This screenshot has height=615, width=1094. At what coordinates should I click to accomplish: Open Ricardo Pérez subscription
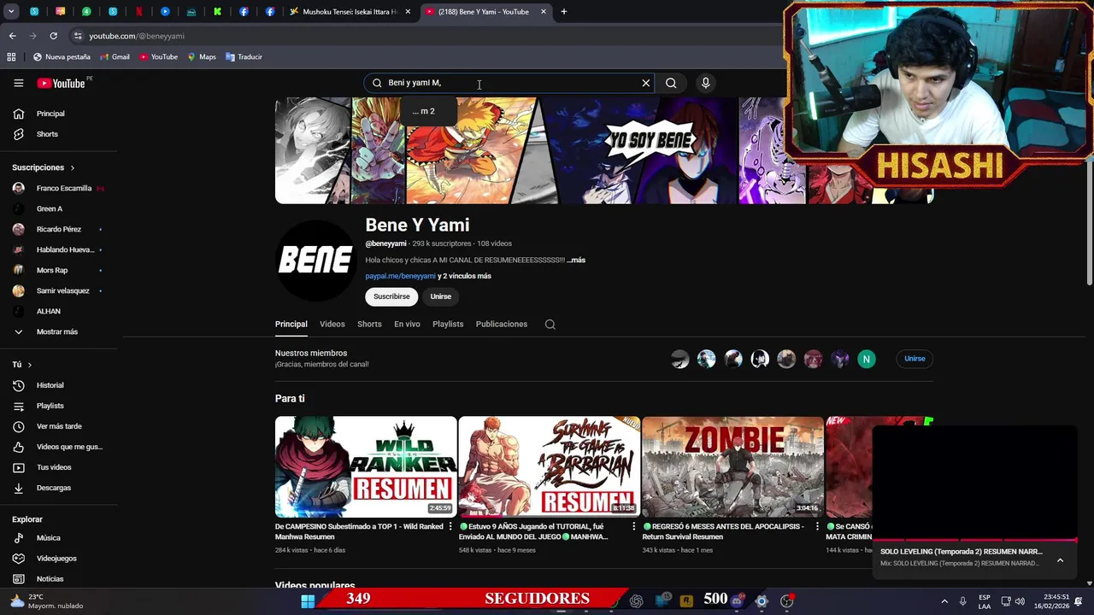(x=60, y=229)
